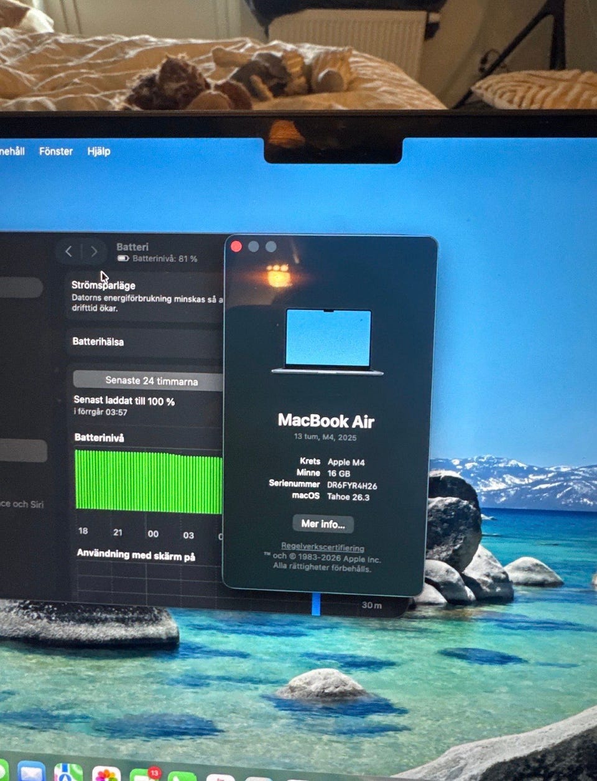Image resolution: width=597 pixels, height=781 pixels.
Task: Click the MacBook Air title text
Action: pos(326,421)
